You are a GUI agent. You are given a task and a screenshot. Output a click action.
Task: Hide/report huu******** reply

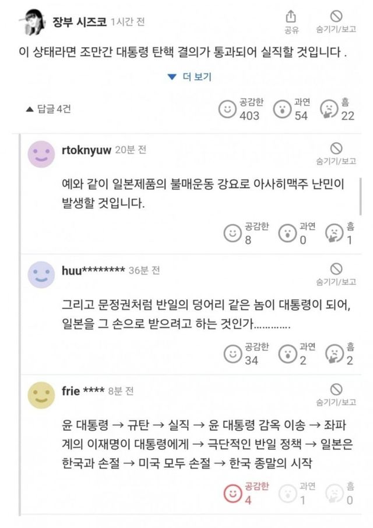[336, 269]
